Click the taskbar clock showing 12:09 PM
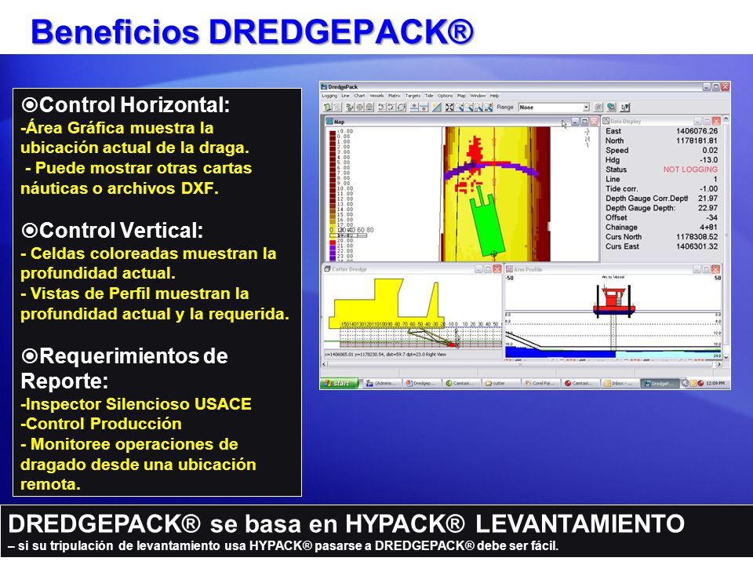The image size is (753, 565). click(x=715, y=383)
